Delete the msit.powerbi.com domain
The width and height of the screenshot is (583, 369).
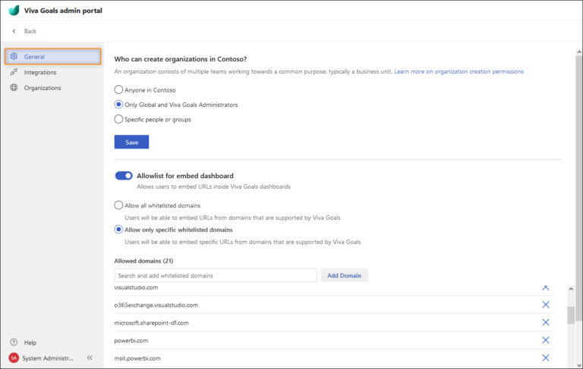(545, 358)
